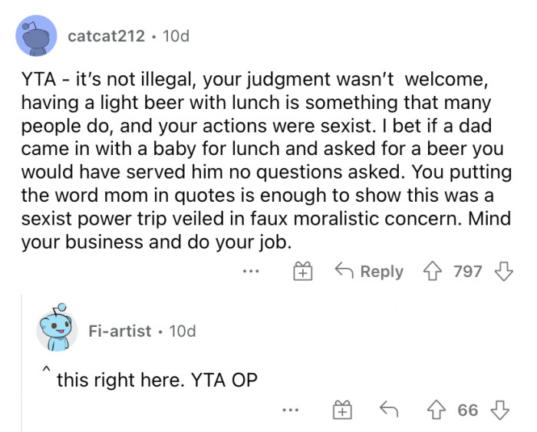Viewport: 537px width, 432px height.
Task: Open more options for Fi-artist's reply
Action: pyautogui.click(x=288, y=411)
